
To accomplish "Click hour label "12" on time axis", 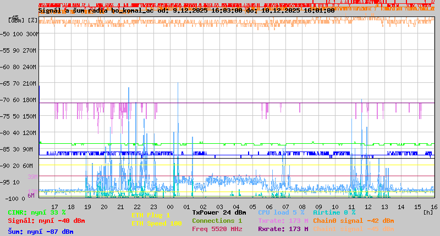I will (x=368, y=207).
